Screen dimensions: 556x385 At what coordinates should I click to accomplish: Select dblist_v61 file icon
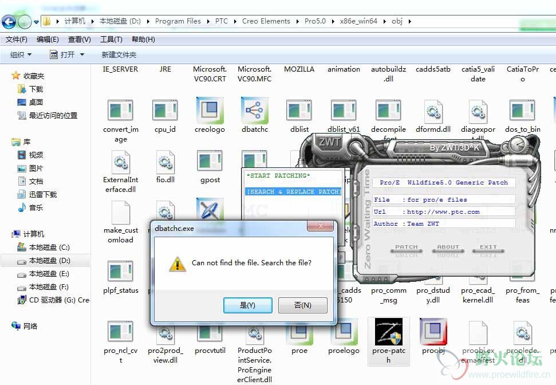click(344, 111)
